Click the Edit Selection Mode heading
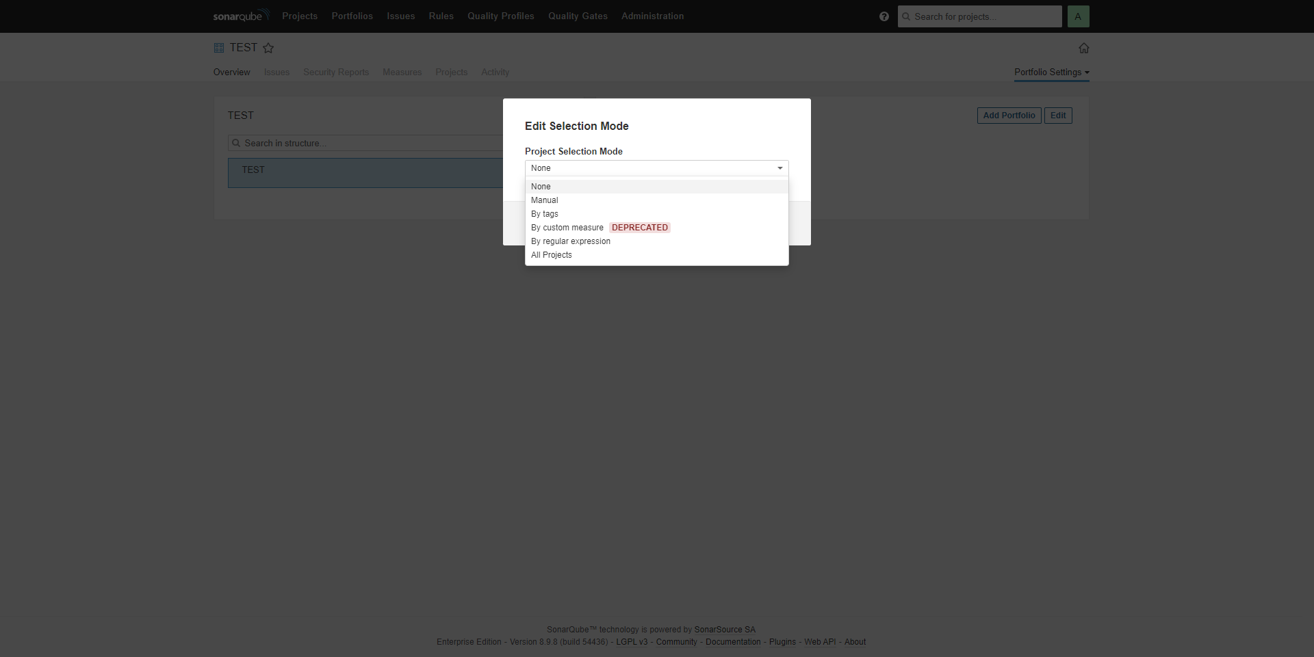 577,126
